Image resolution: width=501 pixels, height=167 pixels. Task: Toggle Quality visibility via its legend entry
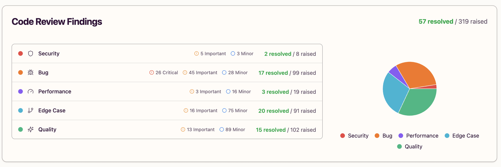tap(410, 146)
